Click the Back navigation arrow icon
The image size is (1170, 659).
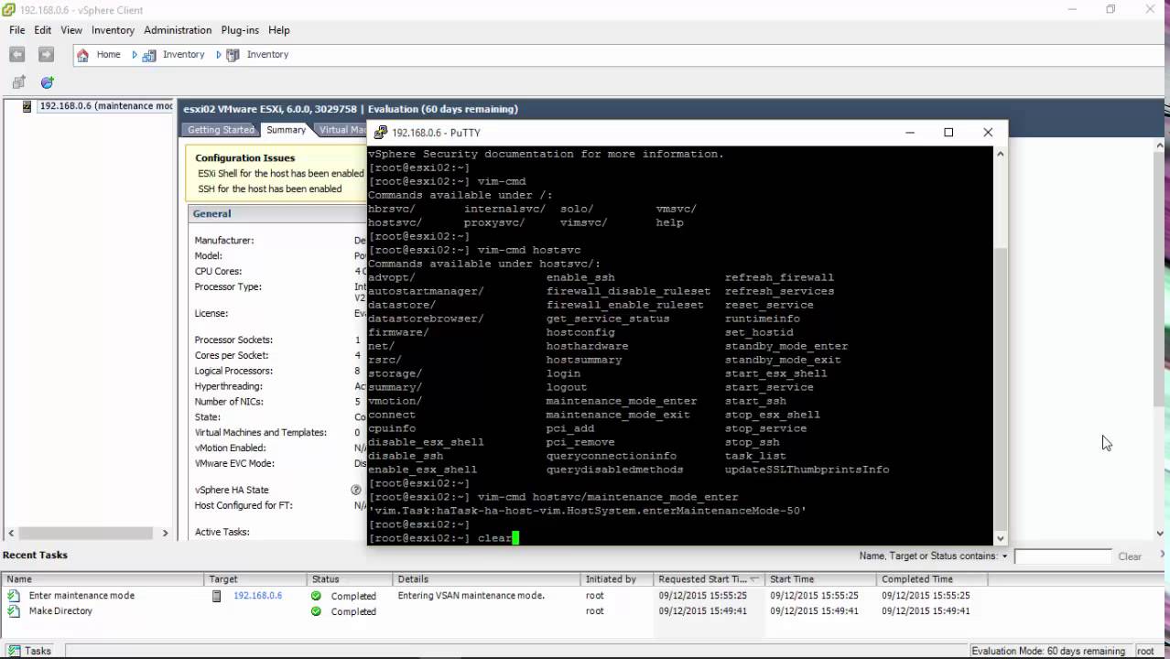pyautogui.click(x=16, y=55)
